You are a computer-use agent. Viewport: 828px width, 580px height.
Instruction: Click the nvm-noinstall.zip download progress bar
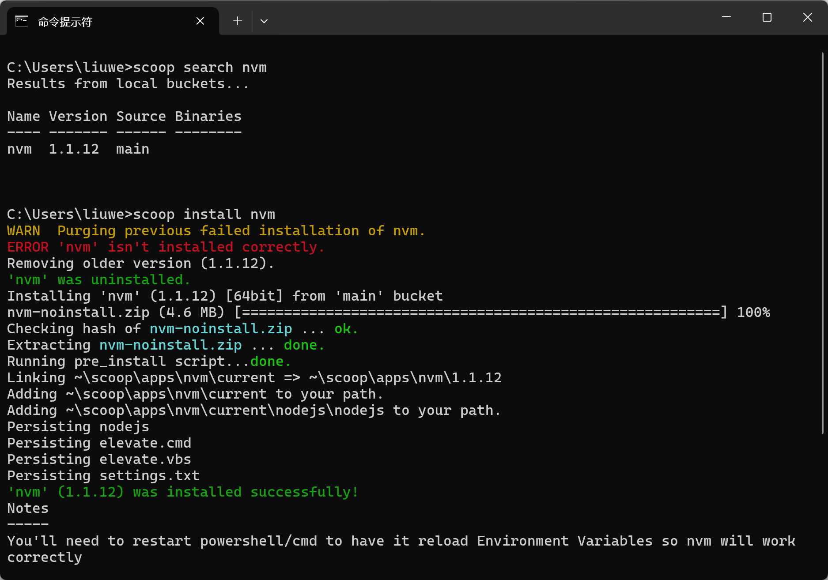pyautogui.click(x=480, y=313)
